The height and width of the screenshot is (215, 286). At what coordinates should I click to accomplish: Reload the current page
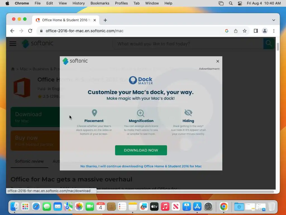point(30,31)
